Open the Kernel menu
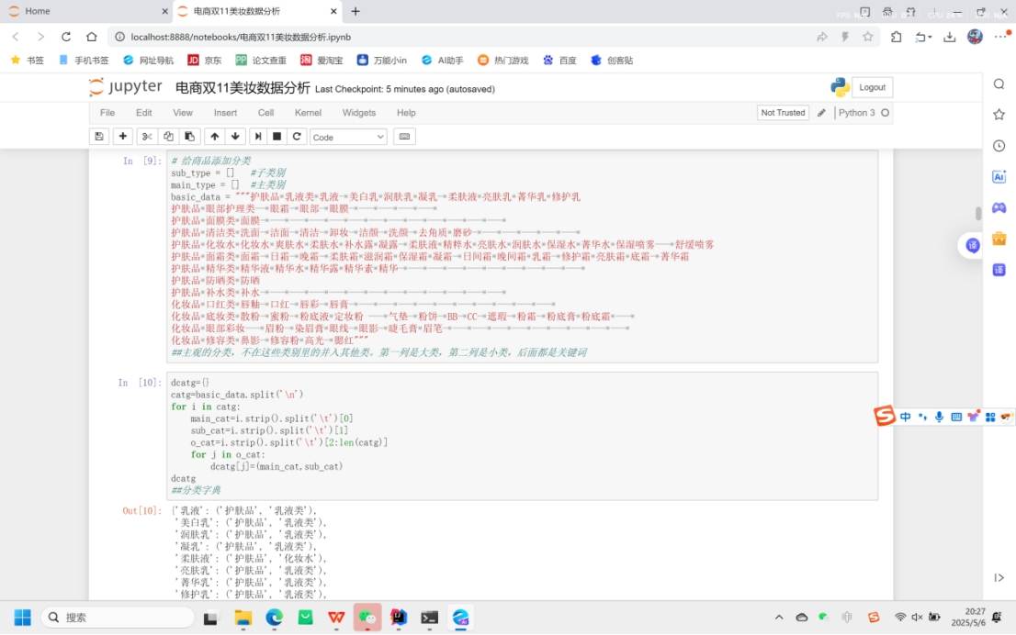Image resolution: width=1016 pixels, height=635 pixels. (x=308, y=113)
